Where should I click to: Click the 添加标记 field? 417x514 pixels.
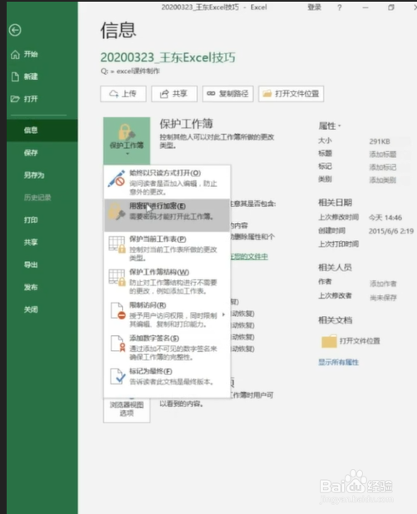coord(383,167)
